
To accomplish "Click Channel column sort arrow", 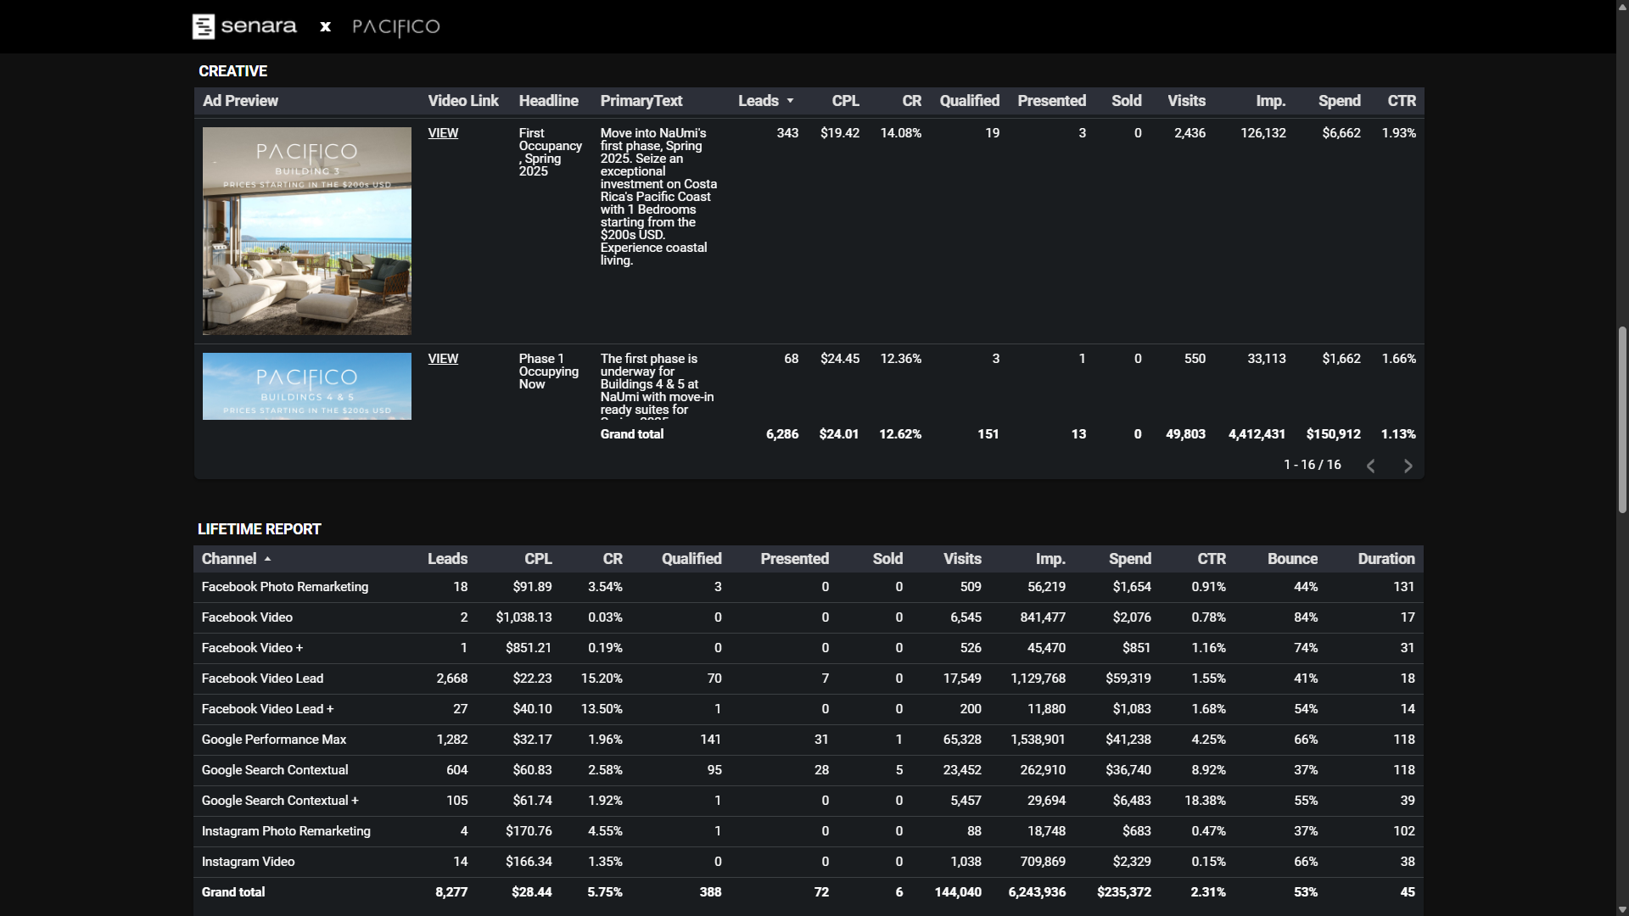I will coord(267,559).
